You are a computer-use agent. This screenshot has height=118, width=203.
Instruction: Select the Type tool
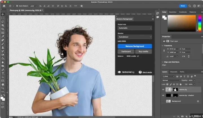point(3,73)
